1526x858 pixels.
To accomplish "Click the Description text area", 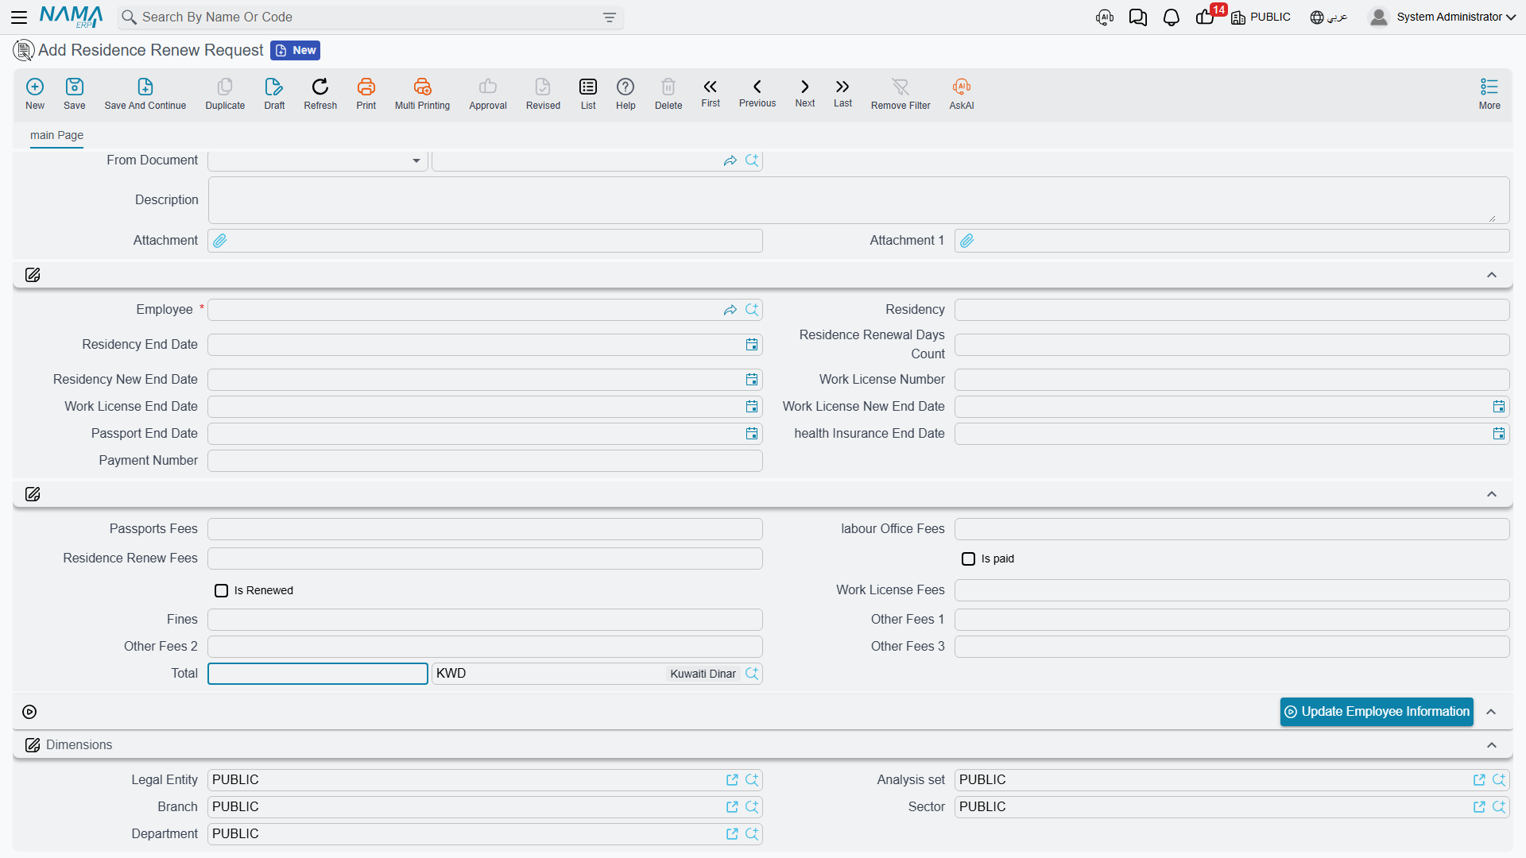I will (x=858, y=200).
